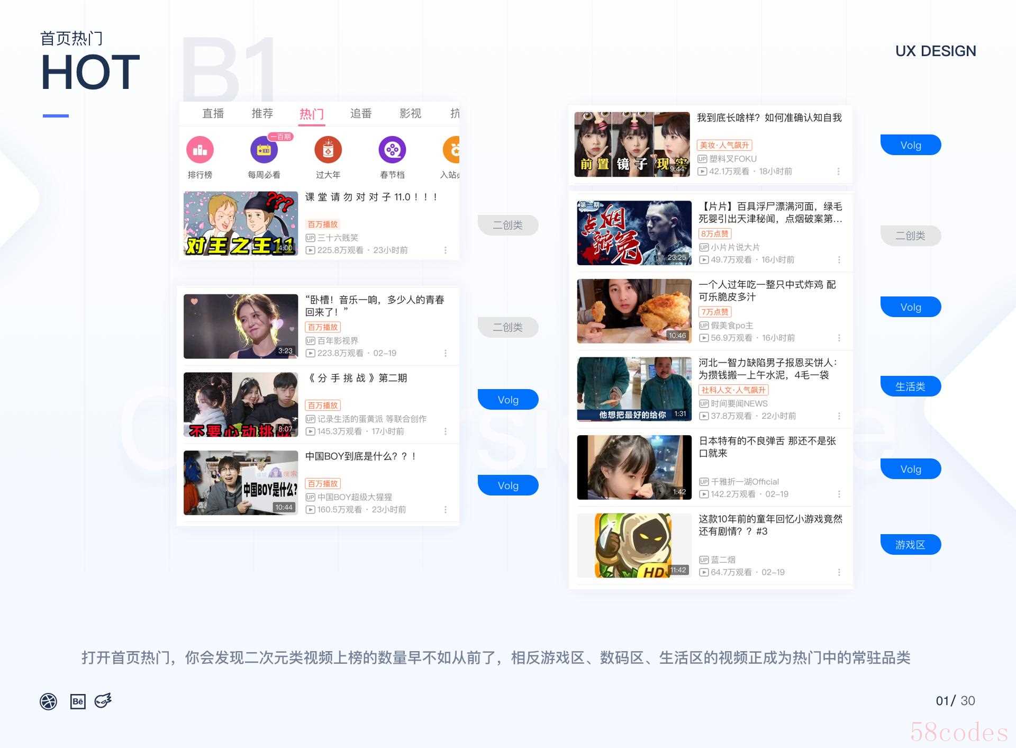Screen dimensions: 1016x748
Task: Open more options for 分手挑战 video
Action: click(x=446, y=431)
